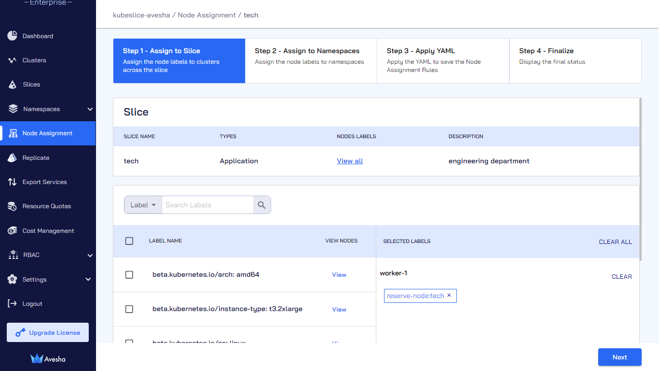659x371 pixels.
Task: Open Resource Quotas menu item
Action: point(48,206)
